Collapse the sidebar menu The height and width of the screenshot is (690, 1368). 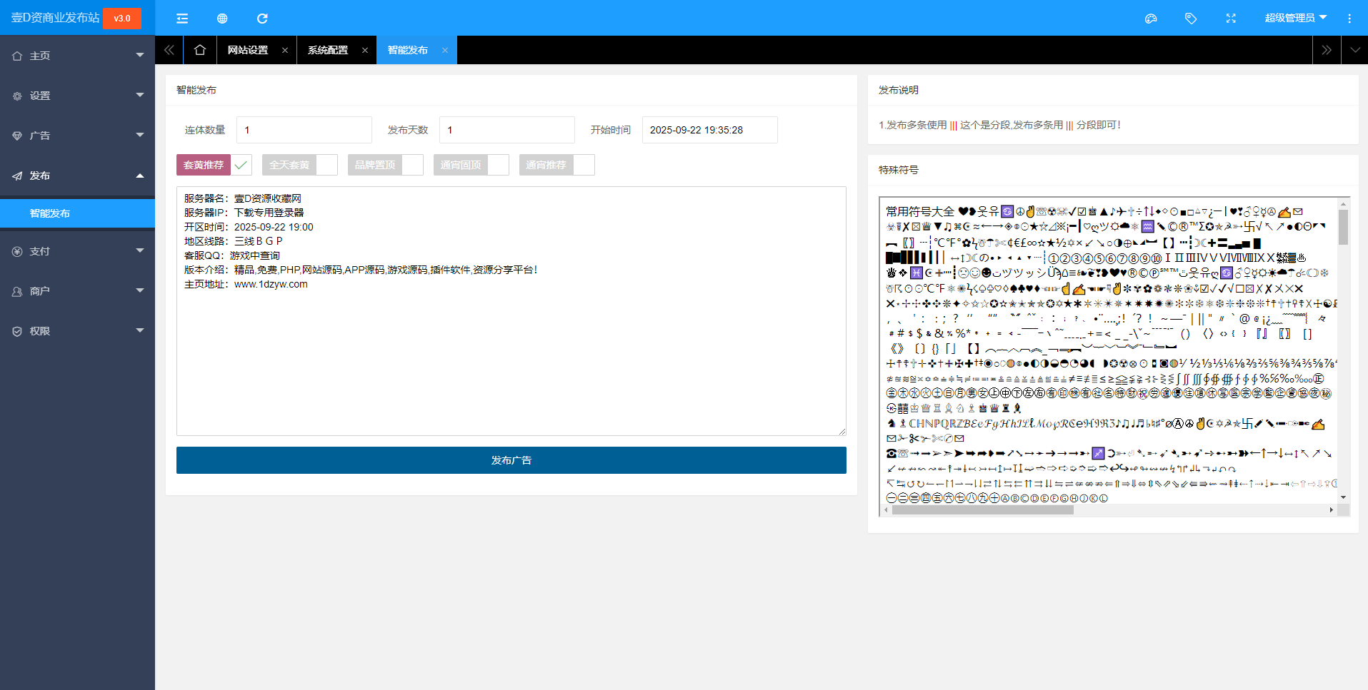pos(182,18)
